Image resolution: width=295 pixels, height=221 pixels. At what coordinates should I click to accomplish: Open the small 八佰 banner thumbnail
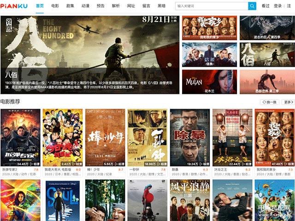click(267, 55)
